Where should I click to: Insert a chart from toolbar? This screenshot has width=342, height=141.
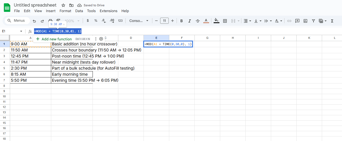(x=305, y=21)
